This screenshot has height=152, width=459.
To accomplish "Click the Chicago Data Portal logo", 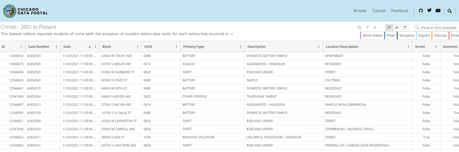I will click(x=25, y=11).
